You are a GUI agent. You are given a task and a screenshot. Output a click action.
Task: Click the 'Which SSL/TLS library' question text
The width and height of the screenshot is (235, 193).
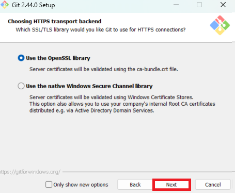(x=101, y=29)
